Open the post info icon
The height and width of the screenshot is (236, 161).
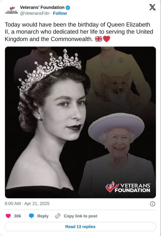[152, 204]
